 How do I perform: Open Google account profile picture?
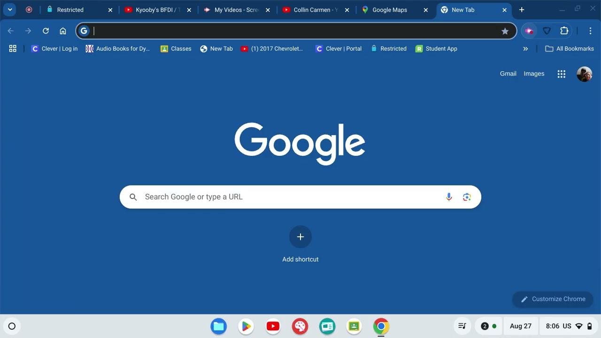585,74
